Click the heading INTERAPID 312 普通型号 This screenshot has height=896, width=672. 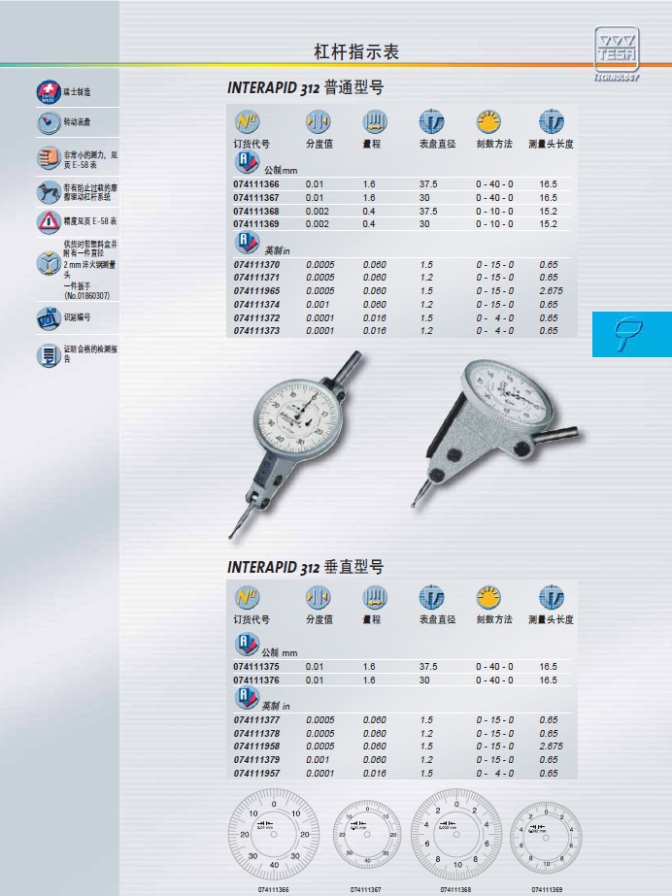click(306, 88)
